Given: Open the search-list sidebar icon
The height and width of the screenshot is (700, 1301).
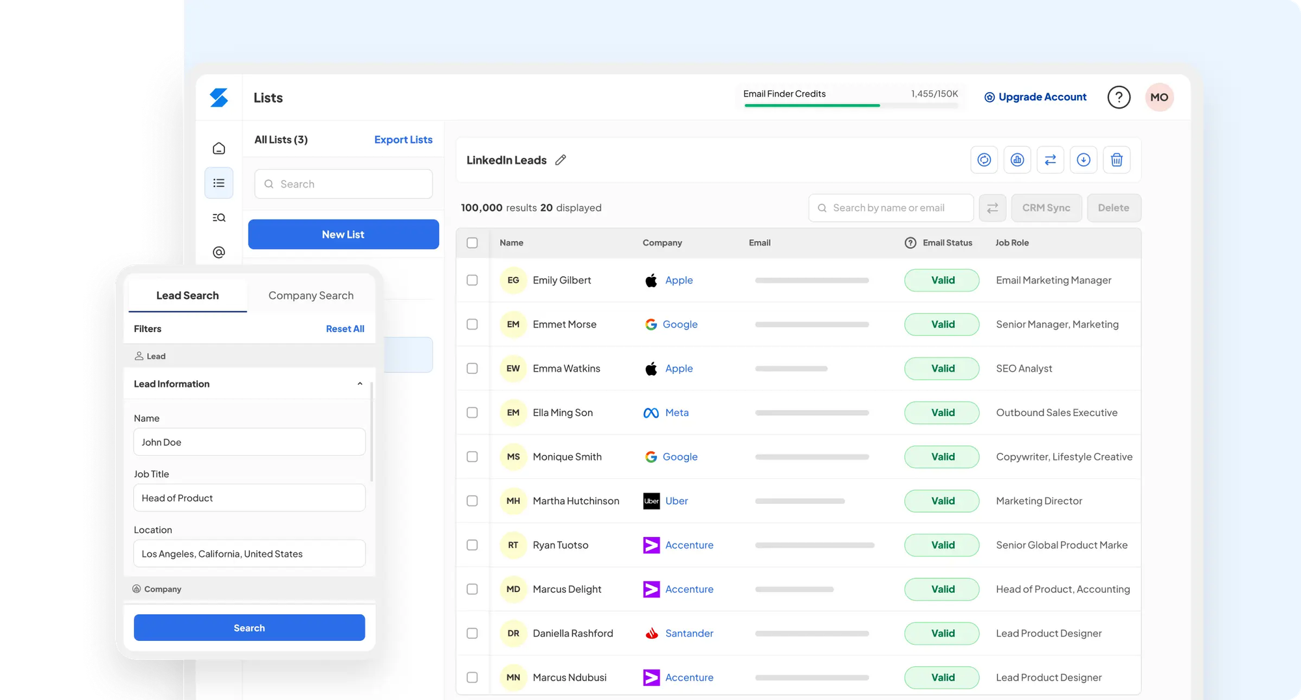Looking at the screenshot, I should click(219, 218).
